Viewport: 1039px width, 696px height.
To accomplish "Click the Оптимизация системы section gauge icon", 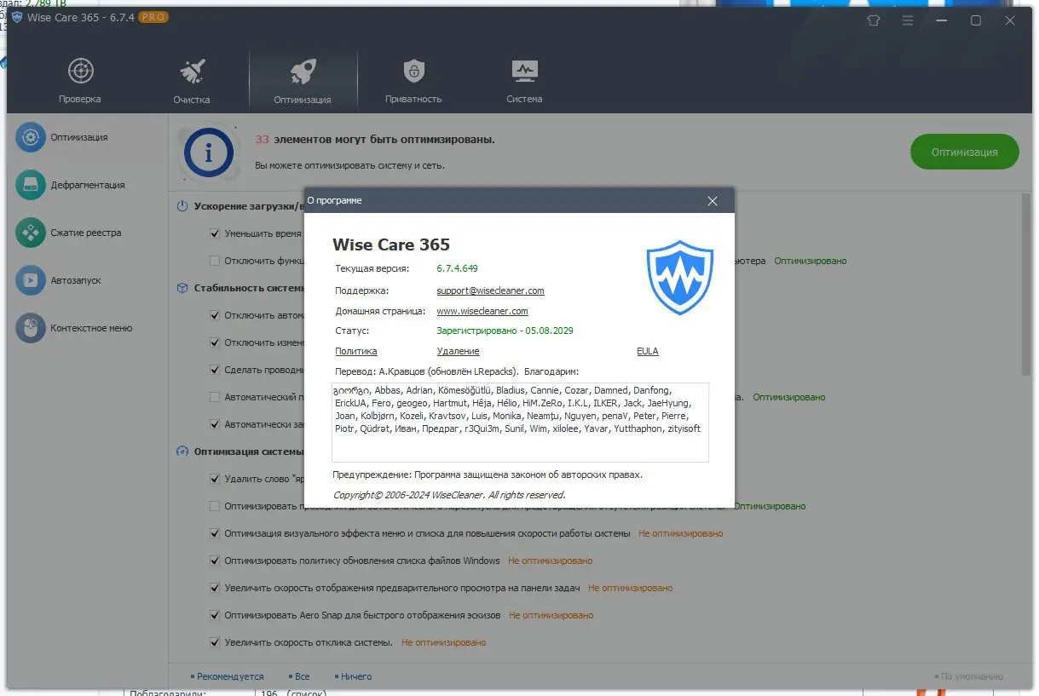I will 182,452.
